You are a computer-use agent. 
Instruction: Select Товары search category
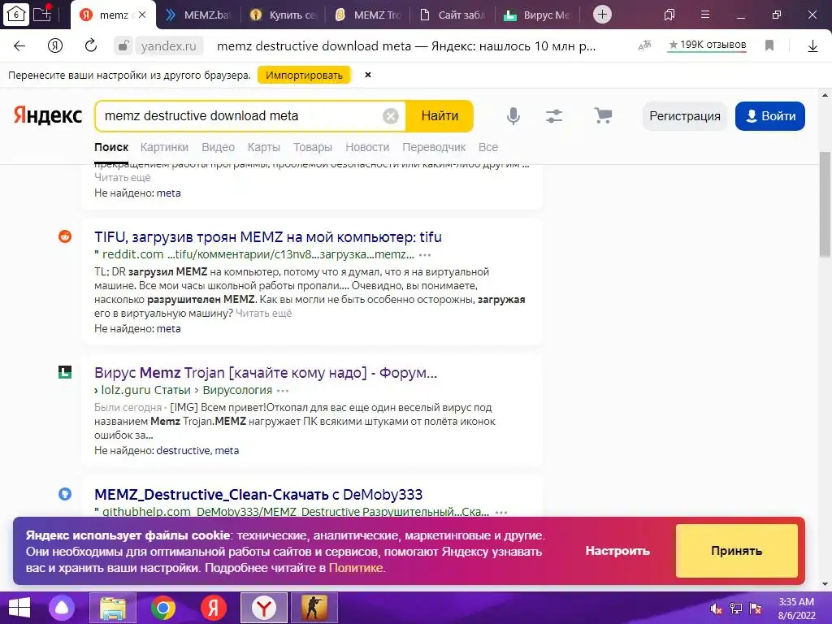pyautogui.click(x=313, y=147)
